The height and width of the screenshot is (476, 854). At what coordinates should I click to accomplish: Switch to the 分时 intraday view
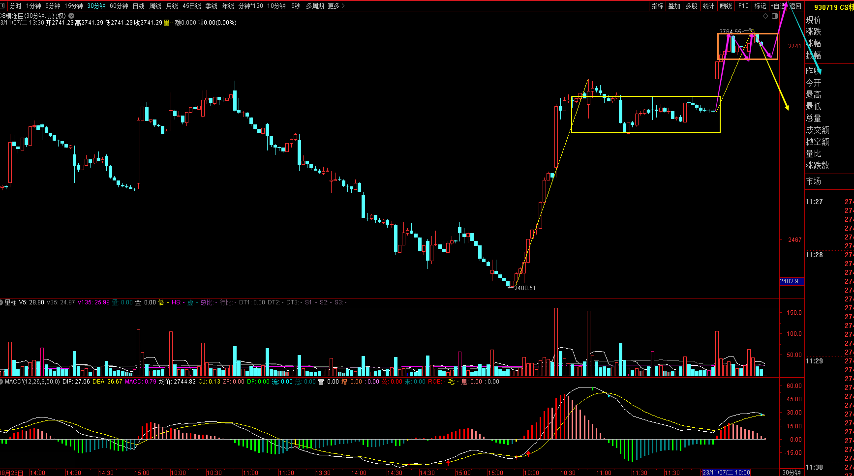(16, 6)
